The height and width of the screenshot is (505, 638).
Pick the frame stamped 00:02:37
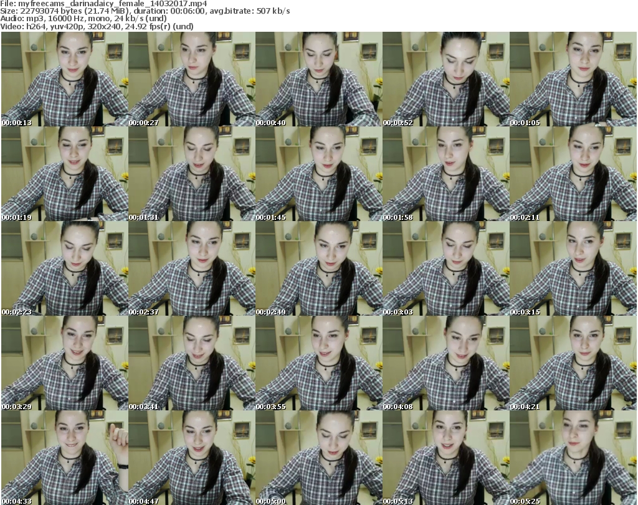(x=192, y=268)
